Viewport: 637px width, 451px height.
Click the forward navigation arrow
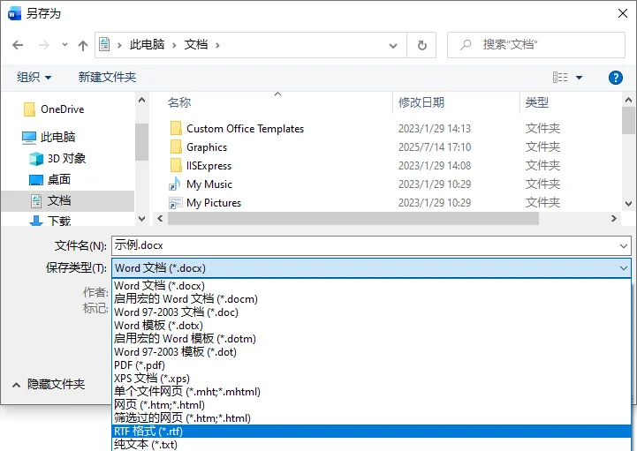click(x=44, y=45)
